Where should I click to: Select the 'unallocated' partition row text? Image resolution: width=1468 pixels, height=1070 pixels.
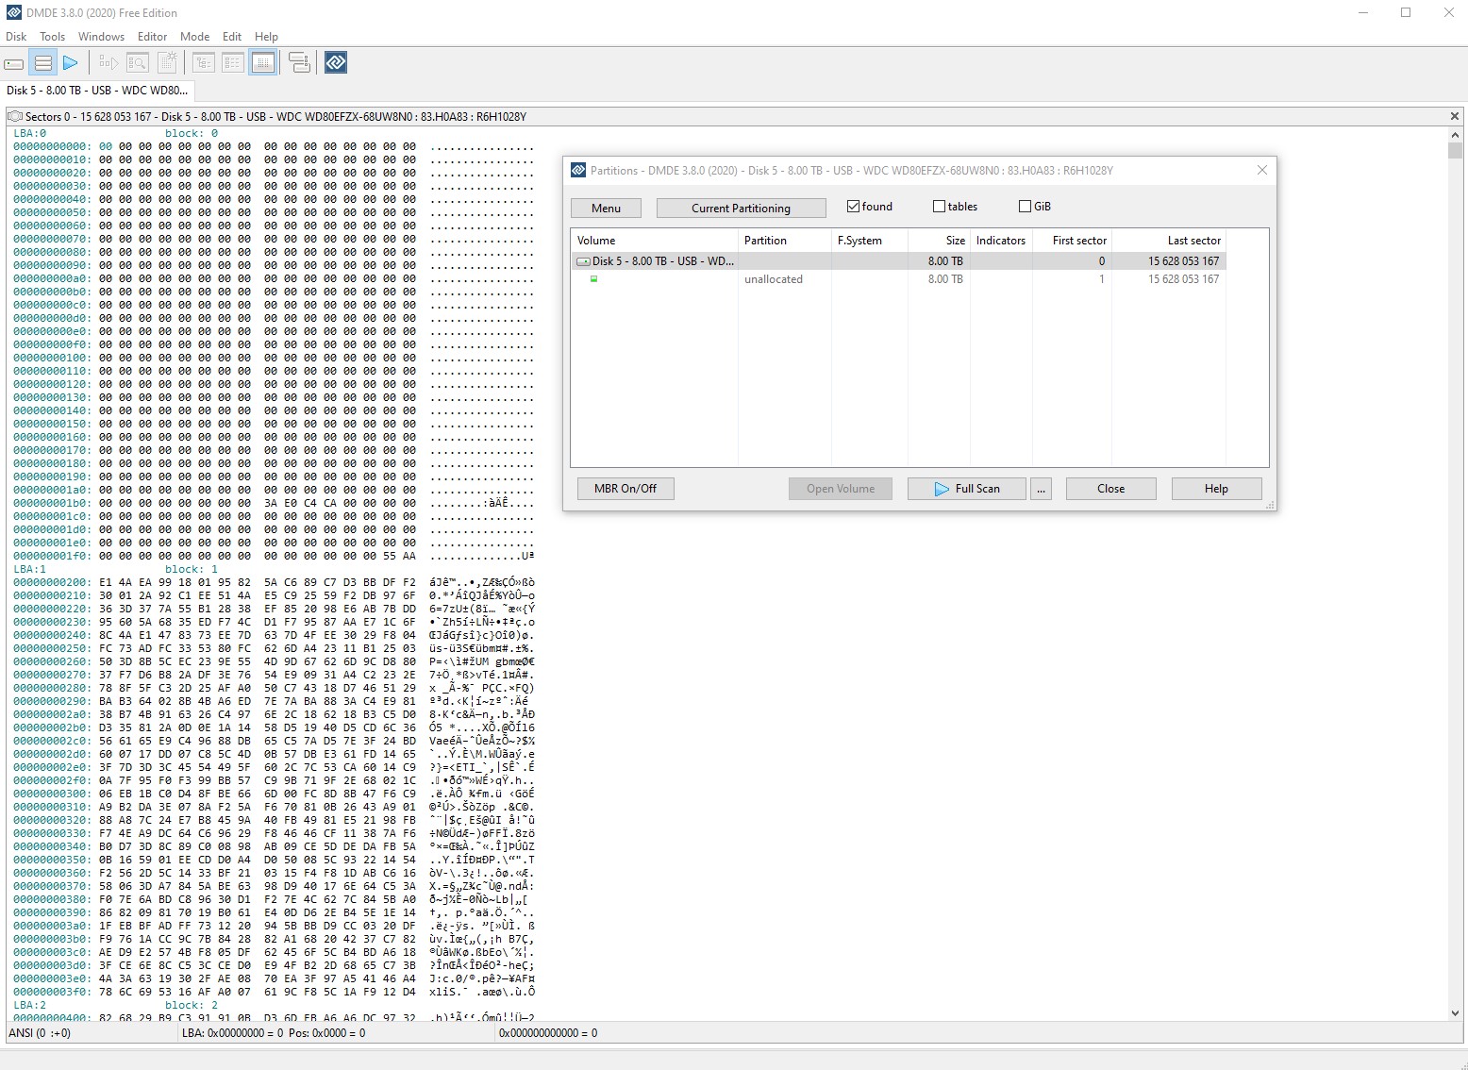pos(773,279)
